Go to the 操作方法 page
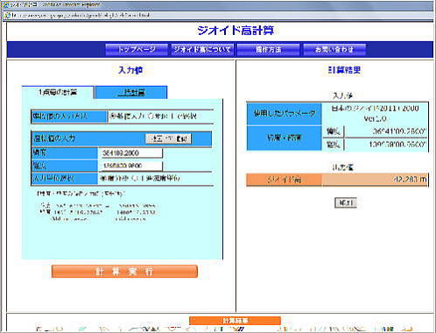The width and height of the screenshot is (436, 333). click(x=269, y=49)
